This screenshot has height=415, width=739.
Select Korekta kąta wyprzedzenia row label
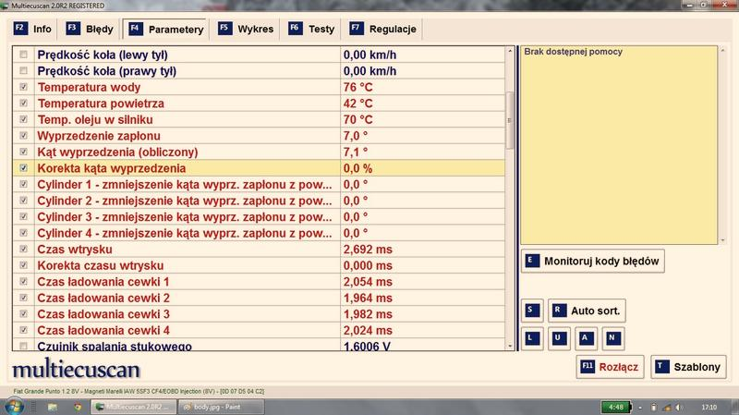click(112, 168)
